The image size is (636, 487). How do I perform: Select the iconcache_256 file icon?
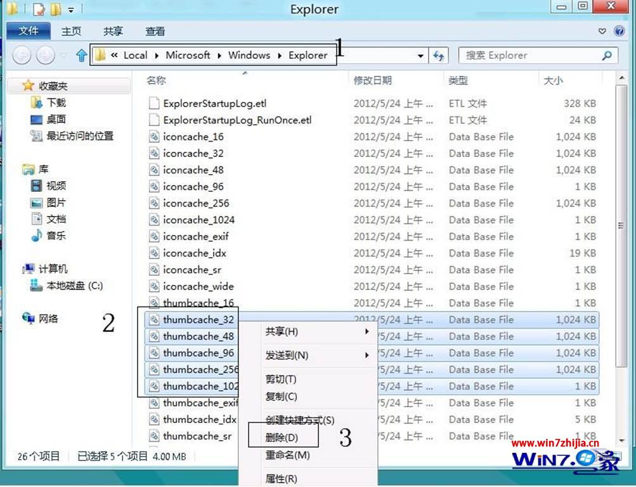154,203
